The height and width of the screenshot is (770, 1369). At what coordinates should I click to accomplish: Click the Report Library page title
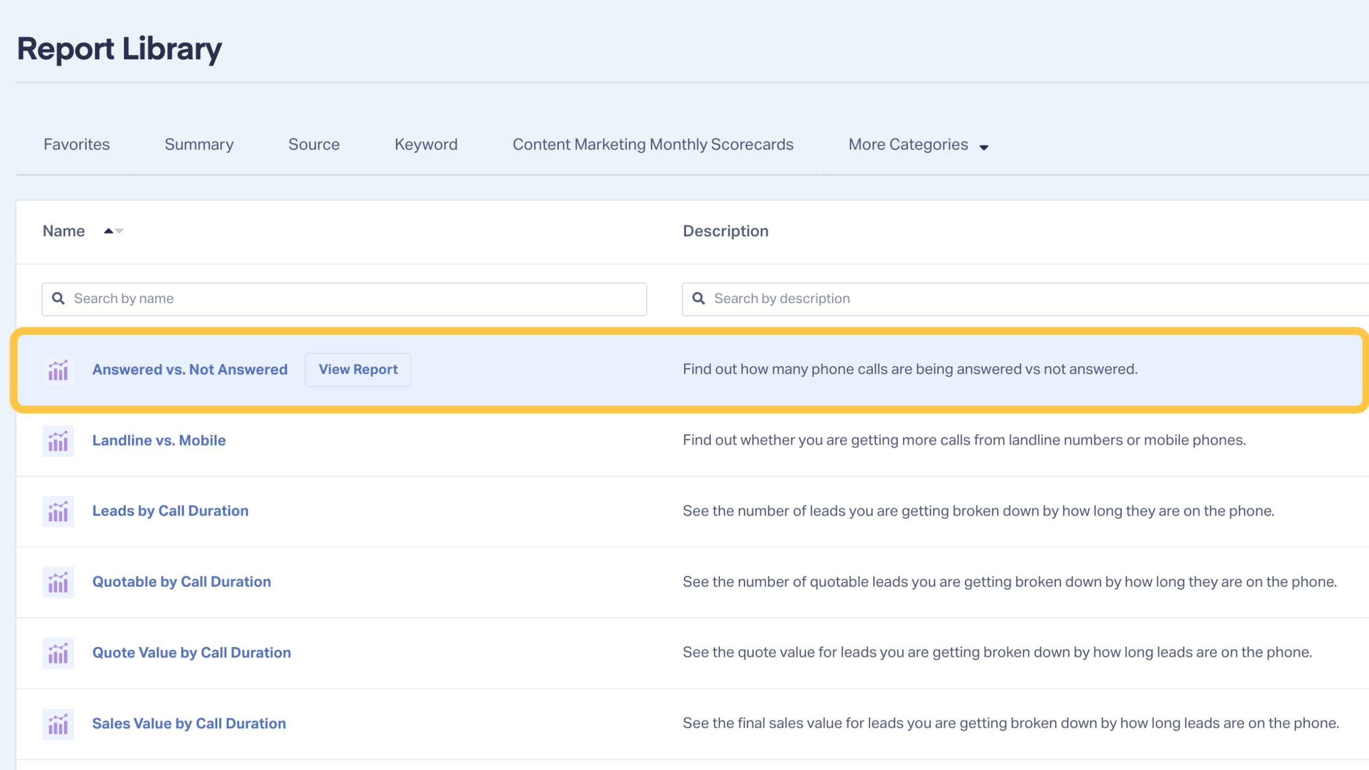119,49
